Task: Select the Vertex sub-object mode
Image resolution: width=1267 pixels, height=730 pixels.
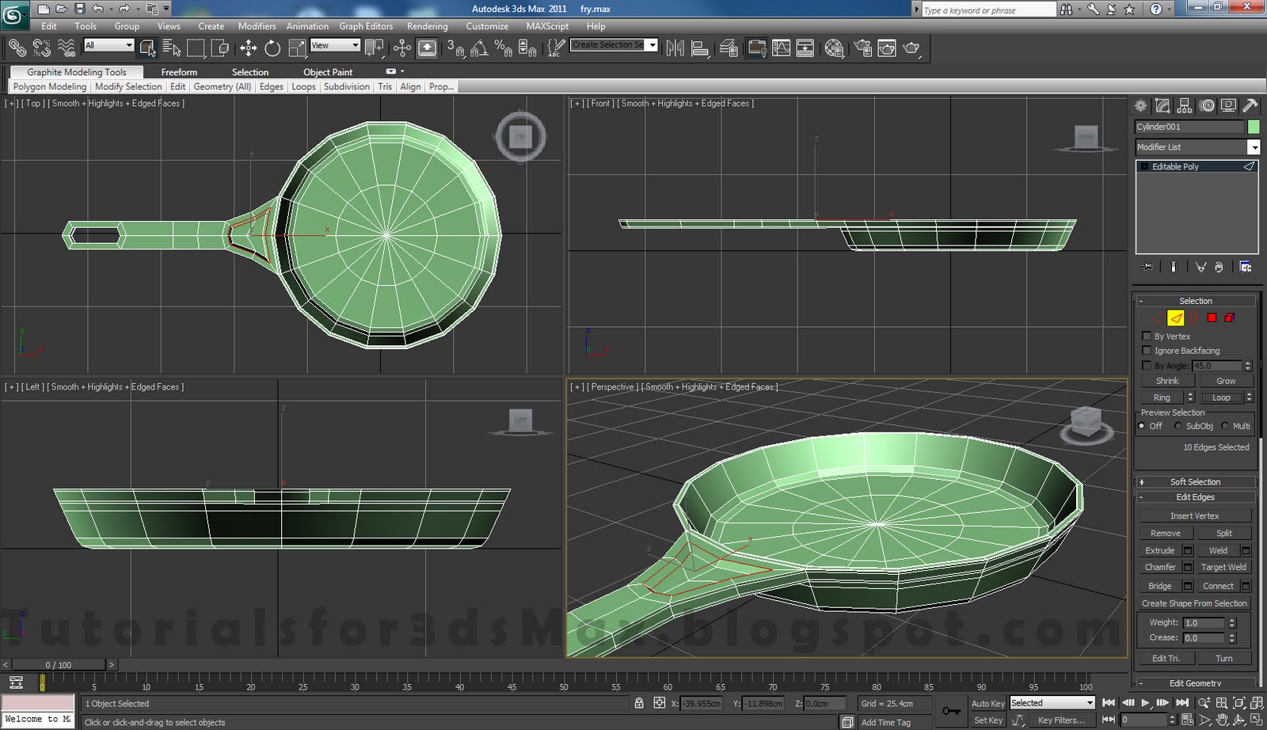Action: pyautogui.click(x=1158, y=317)
